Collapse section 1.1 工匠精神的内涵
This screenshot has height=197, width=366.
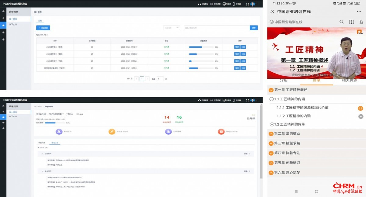272,99
